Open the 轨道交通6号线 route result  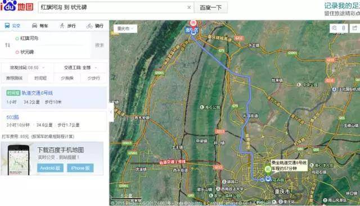click(54, 98)
